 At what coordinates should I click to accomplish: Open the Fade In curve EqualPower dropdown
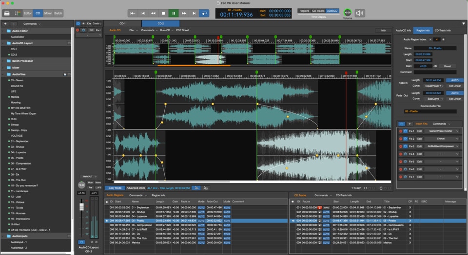[x=434, y=86]
